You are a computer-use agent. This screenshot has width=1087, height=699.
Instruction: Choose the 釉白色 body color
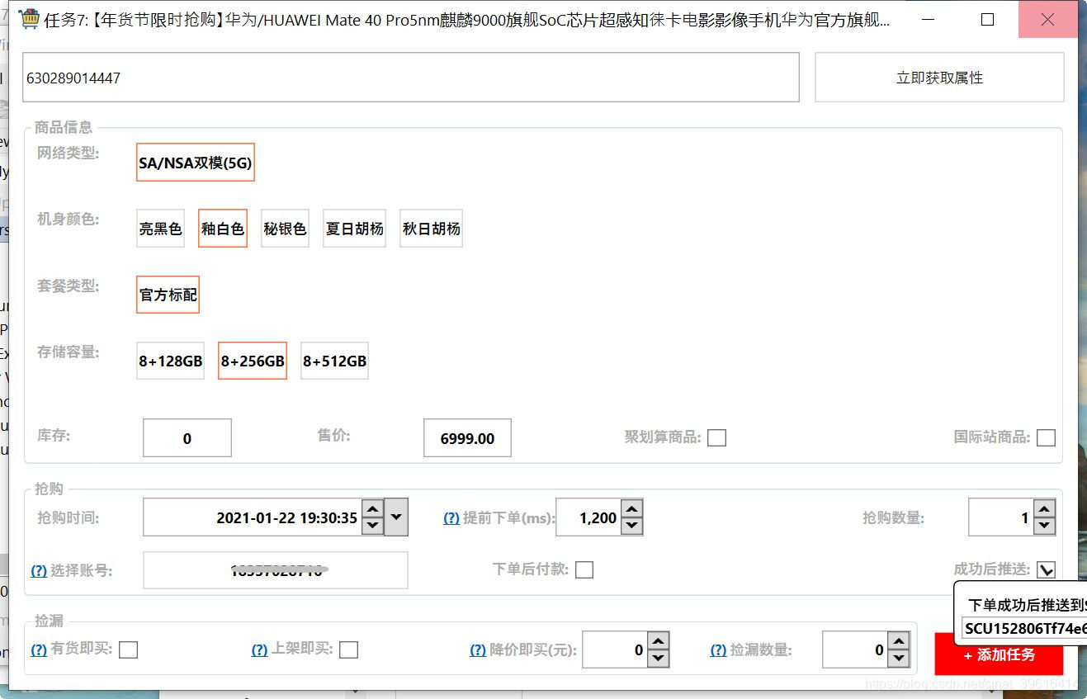(223, 229)
